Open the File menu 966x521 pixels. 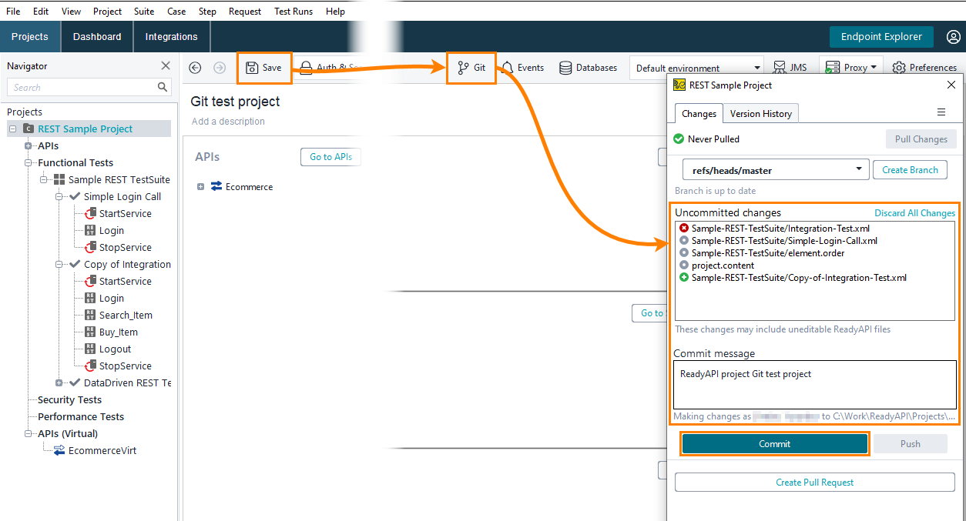click(13, 12)
